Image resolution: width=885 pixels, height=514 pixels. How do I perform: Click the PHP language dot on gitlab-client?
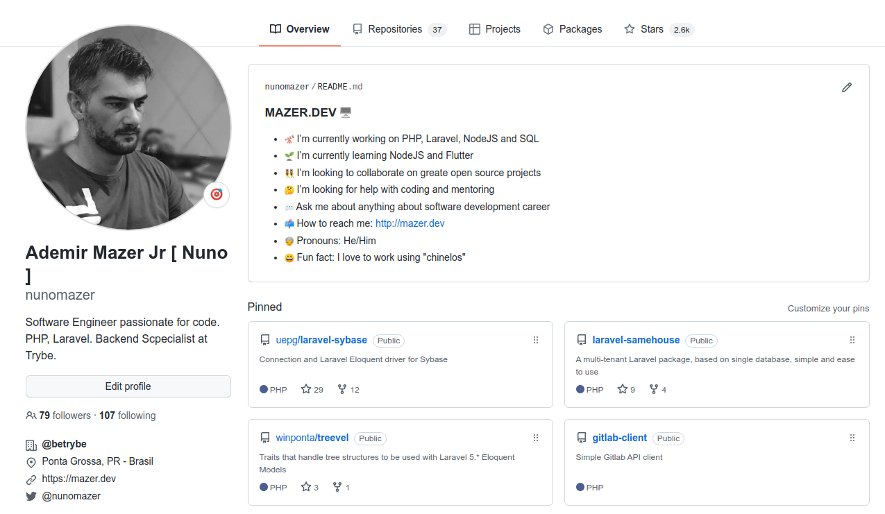[x=580, y=487]
